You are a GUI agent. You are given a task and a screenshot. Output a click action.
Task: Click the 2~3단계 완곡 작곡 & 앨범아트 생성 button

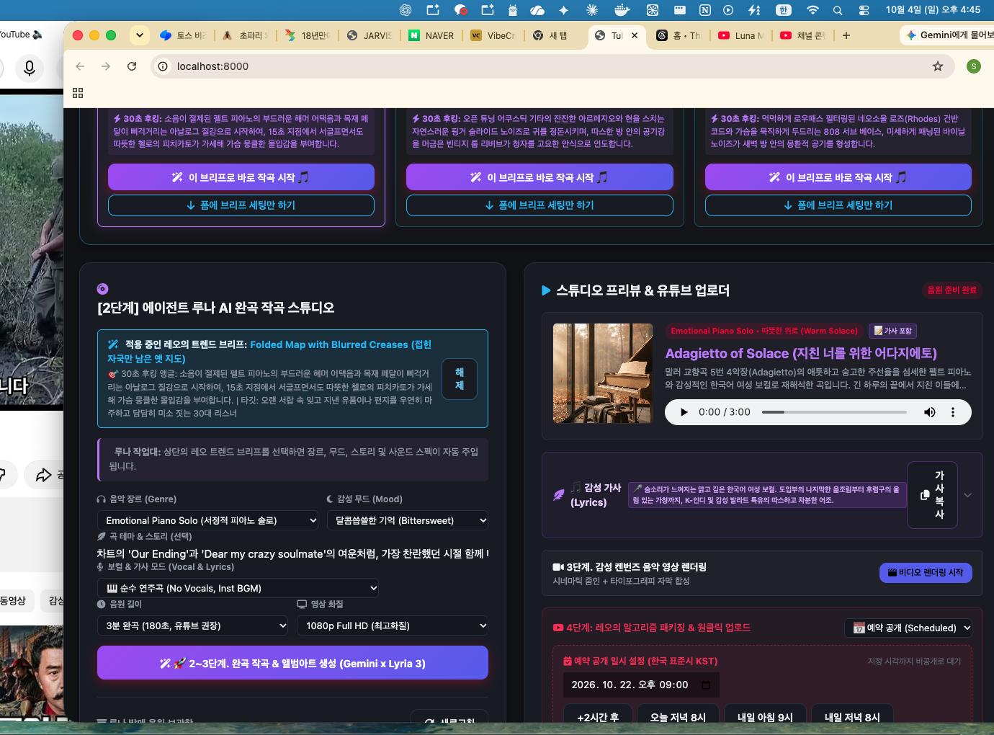click(292, 663)
